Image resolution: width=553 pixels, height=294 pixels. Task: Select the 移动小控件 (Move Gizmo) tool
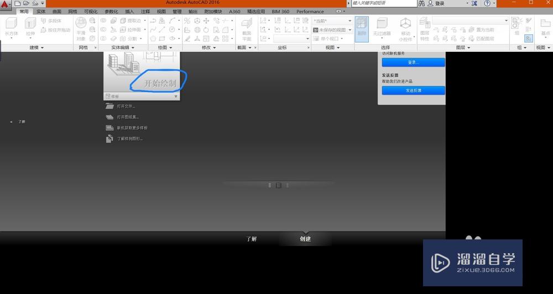(405, 30)
